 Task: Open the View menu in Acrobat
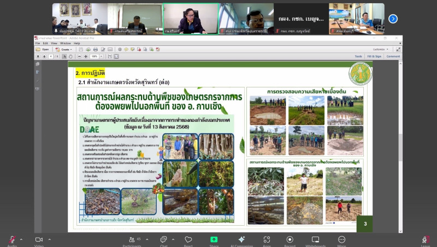pyautogui.click(x=54, y=43)
